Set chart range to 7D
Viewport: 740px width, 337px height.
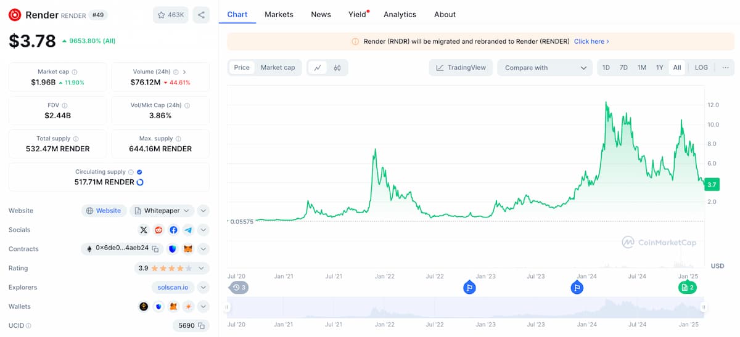point(623,68)
